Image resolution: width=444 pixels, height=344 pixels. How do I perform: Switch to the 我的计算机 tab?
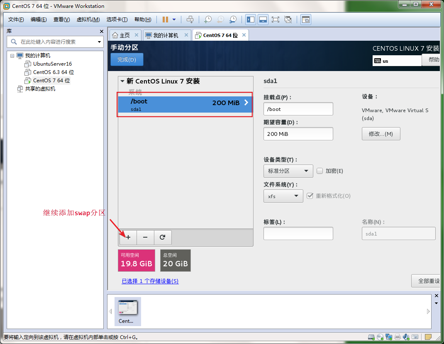[x=162, y=35]
